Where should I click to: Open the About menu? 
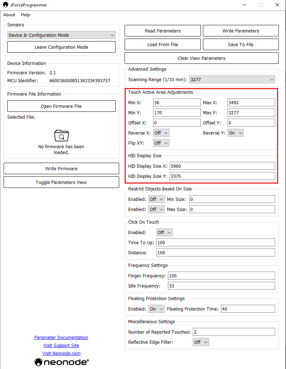(9, 15)
